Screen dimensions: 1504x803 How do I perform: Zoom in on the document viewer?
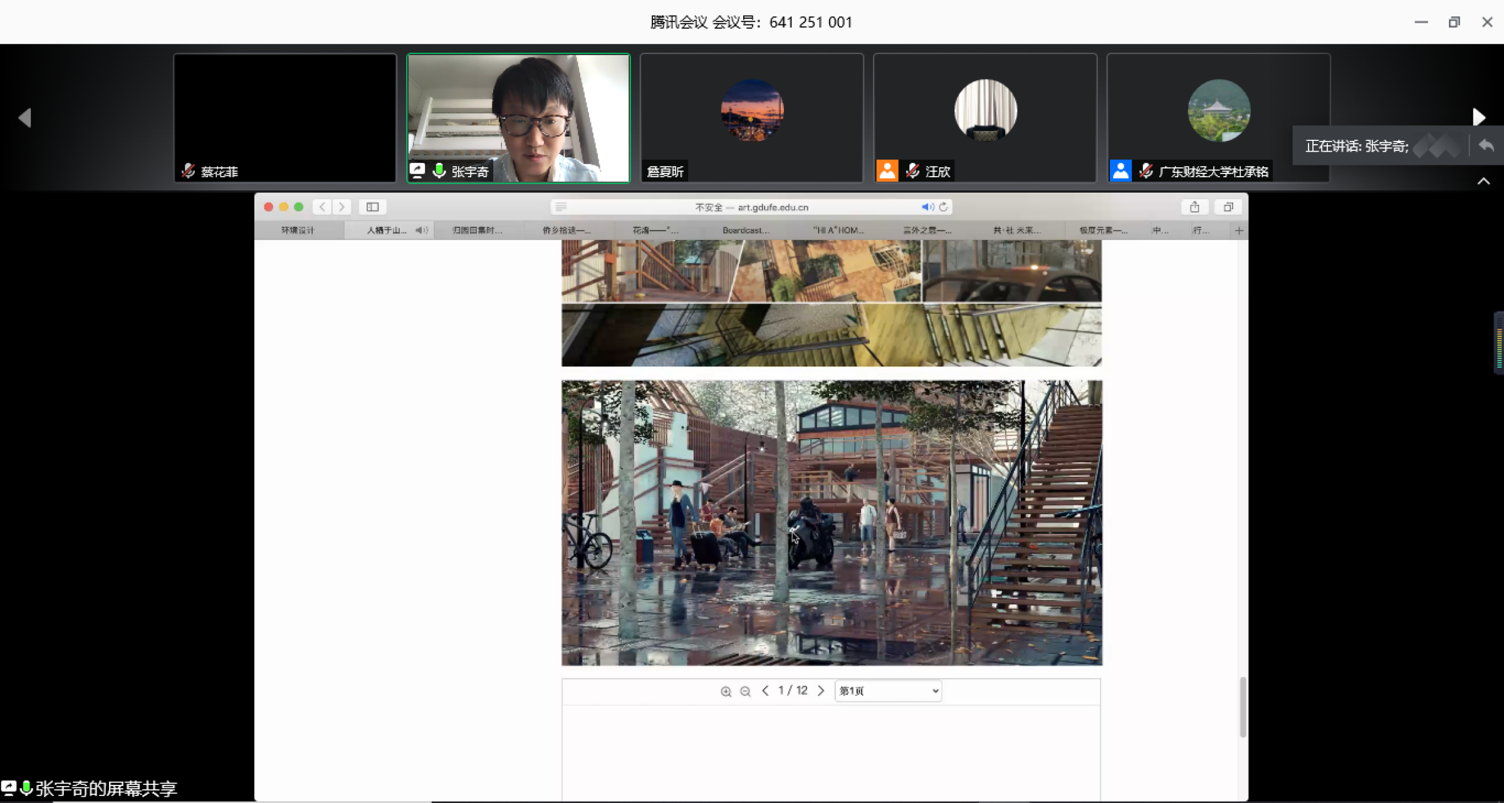726,692
